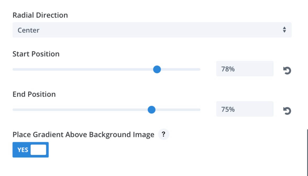
Task: Click the Start Position track before its handle
Action: 83,69
